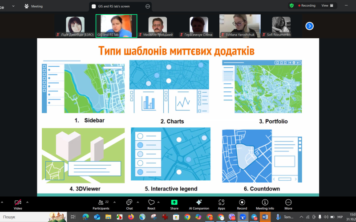The width and height of the screenshot is (356, 222).
Task: Click the green Share button
Action: 174,202
